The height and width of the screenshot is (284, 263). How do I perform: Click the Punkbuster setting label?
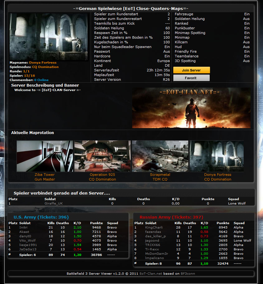184,28
